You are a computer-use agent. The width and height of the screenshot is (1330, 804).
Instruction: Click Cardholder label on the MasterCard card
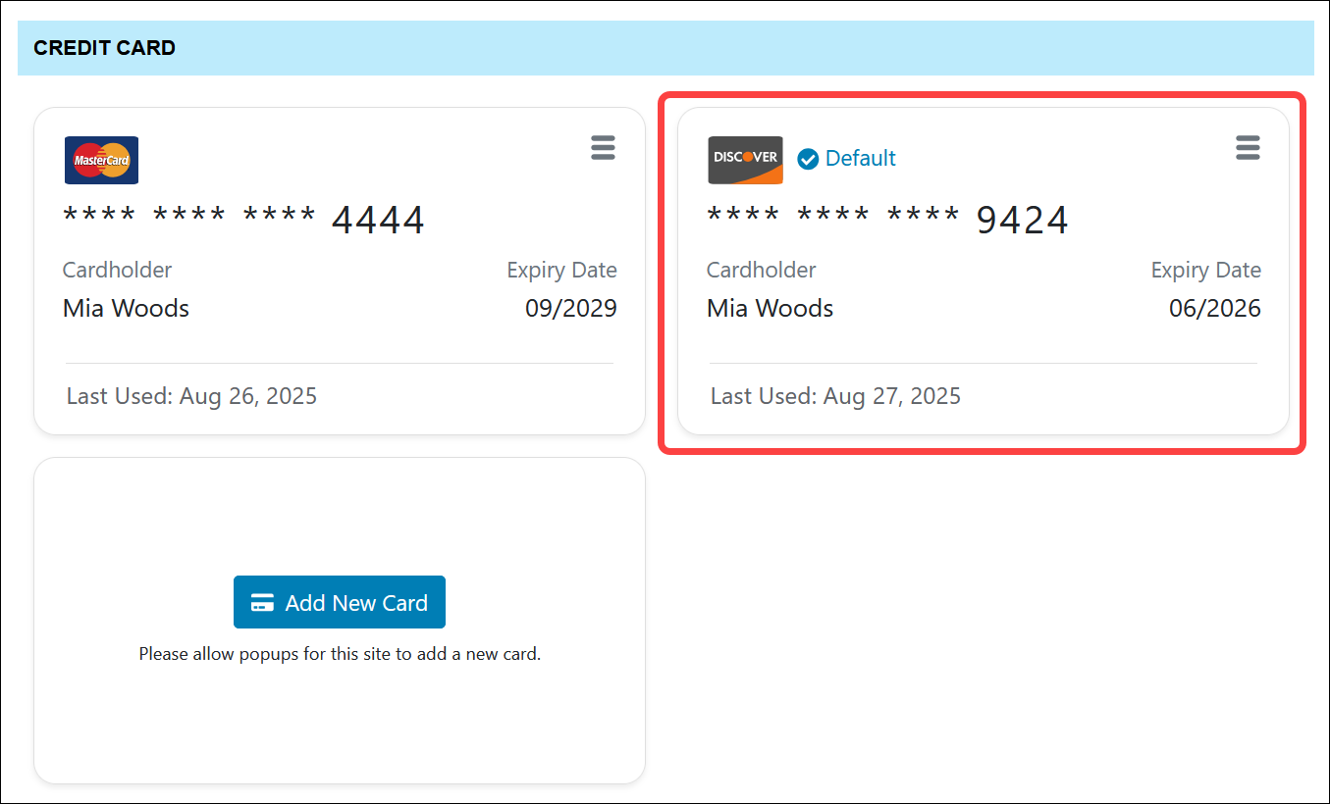[x=117, y=270]
